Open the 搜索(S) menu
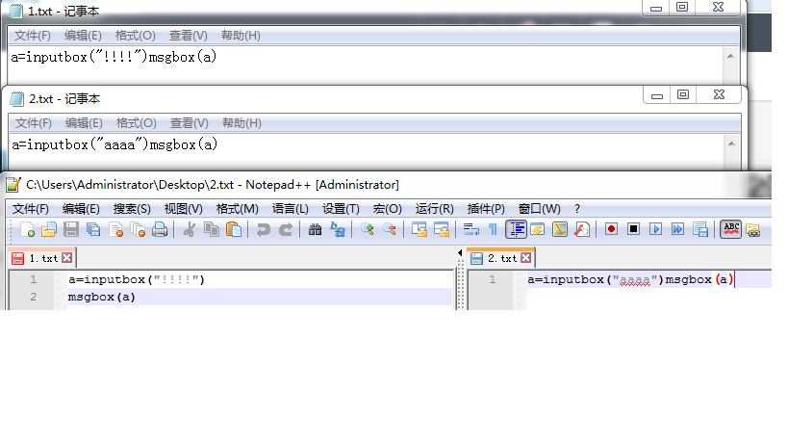This screenshot has height=443, width=788. click(x=132, y=209)
